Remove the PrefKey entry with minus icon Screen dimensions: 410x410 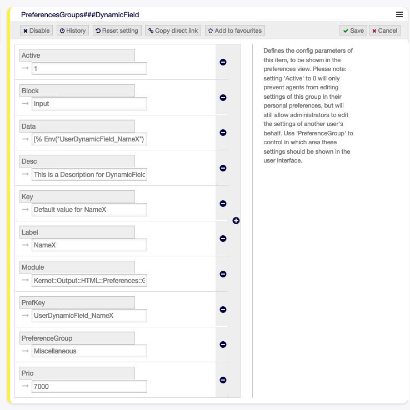tap(223, 310)
